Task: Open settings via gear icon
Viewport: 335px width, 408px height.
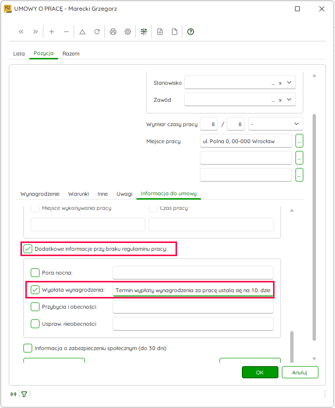Action: coord(127,32)
